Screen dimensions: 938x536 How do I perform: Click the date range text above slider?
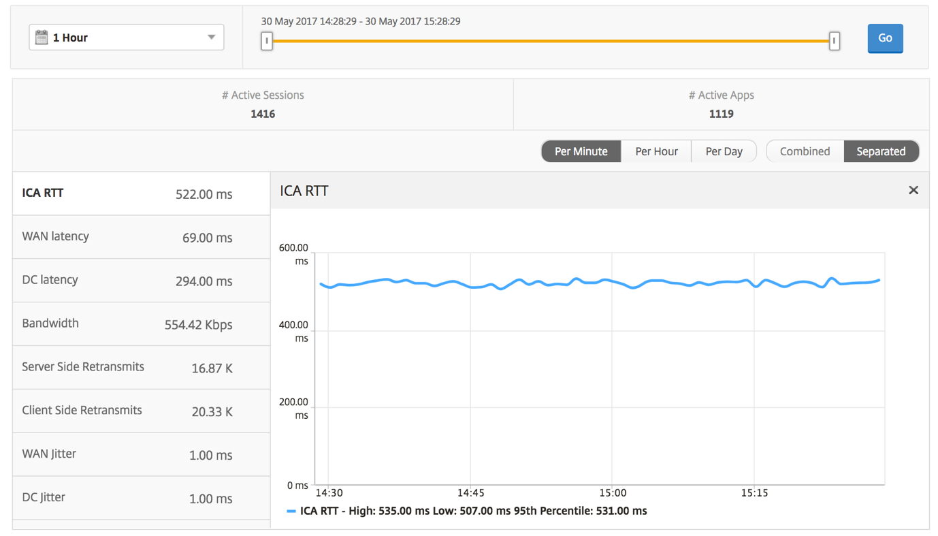(361, 21)
